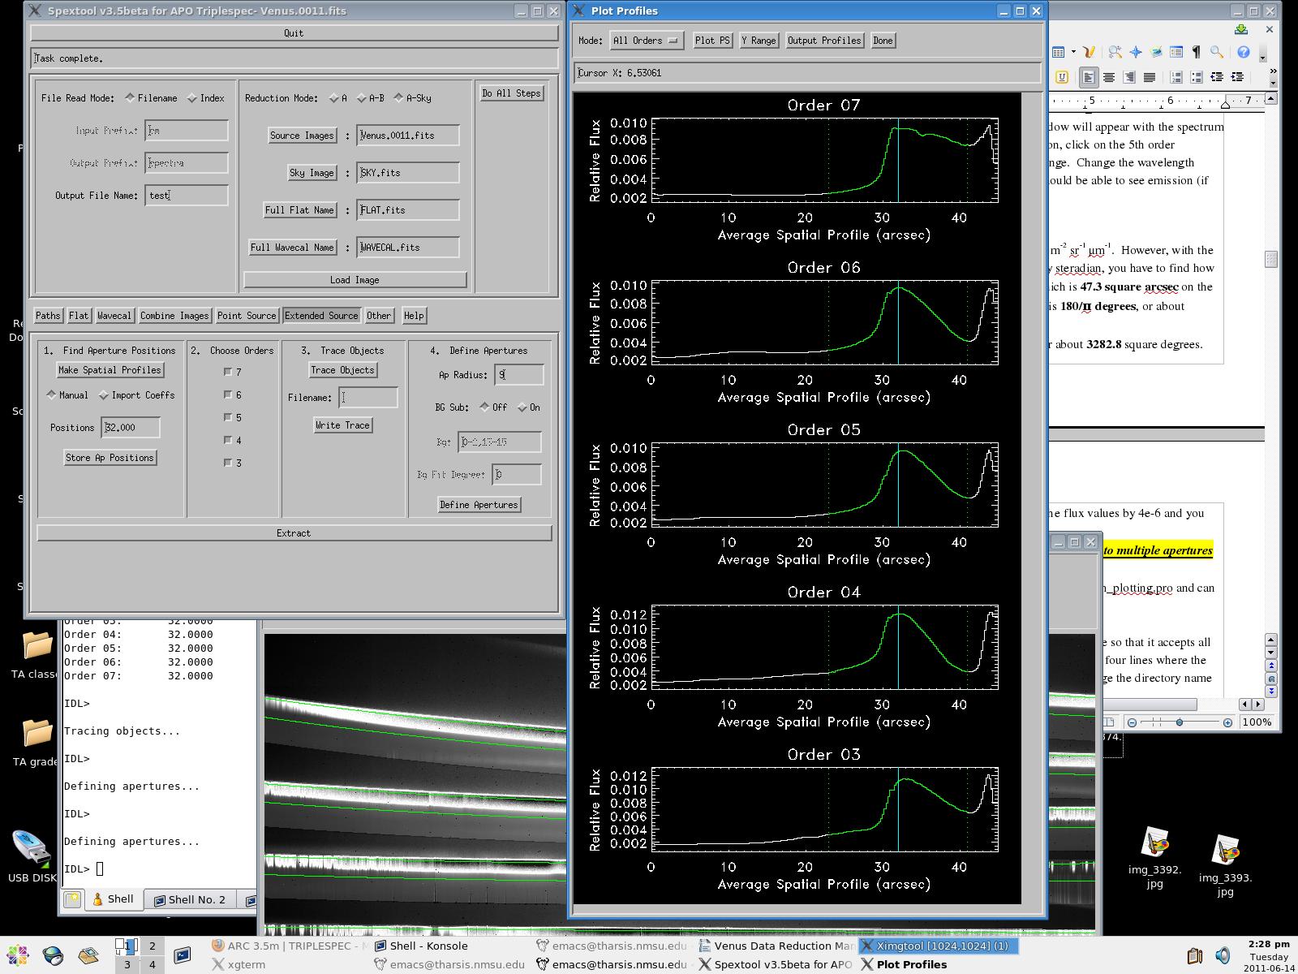Viewport: 1298px width, 974px height.
Task: Click the zoom in plus icon in Writer
Action: point(1227,722)
